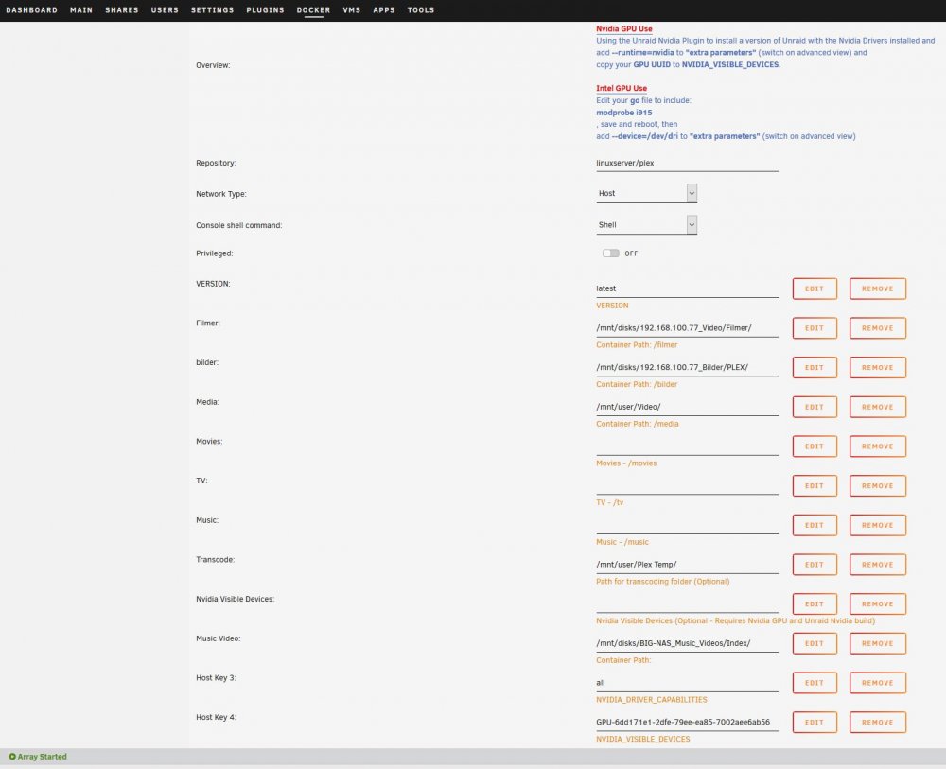Open the Plugins menu item
Screen dimensions: 946x769
265,10
